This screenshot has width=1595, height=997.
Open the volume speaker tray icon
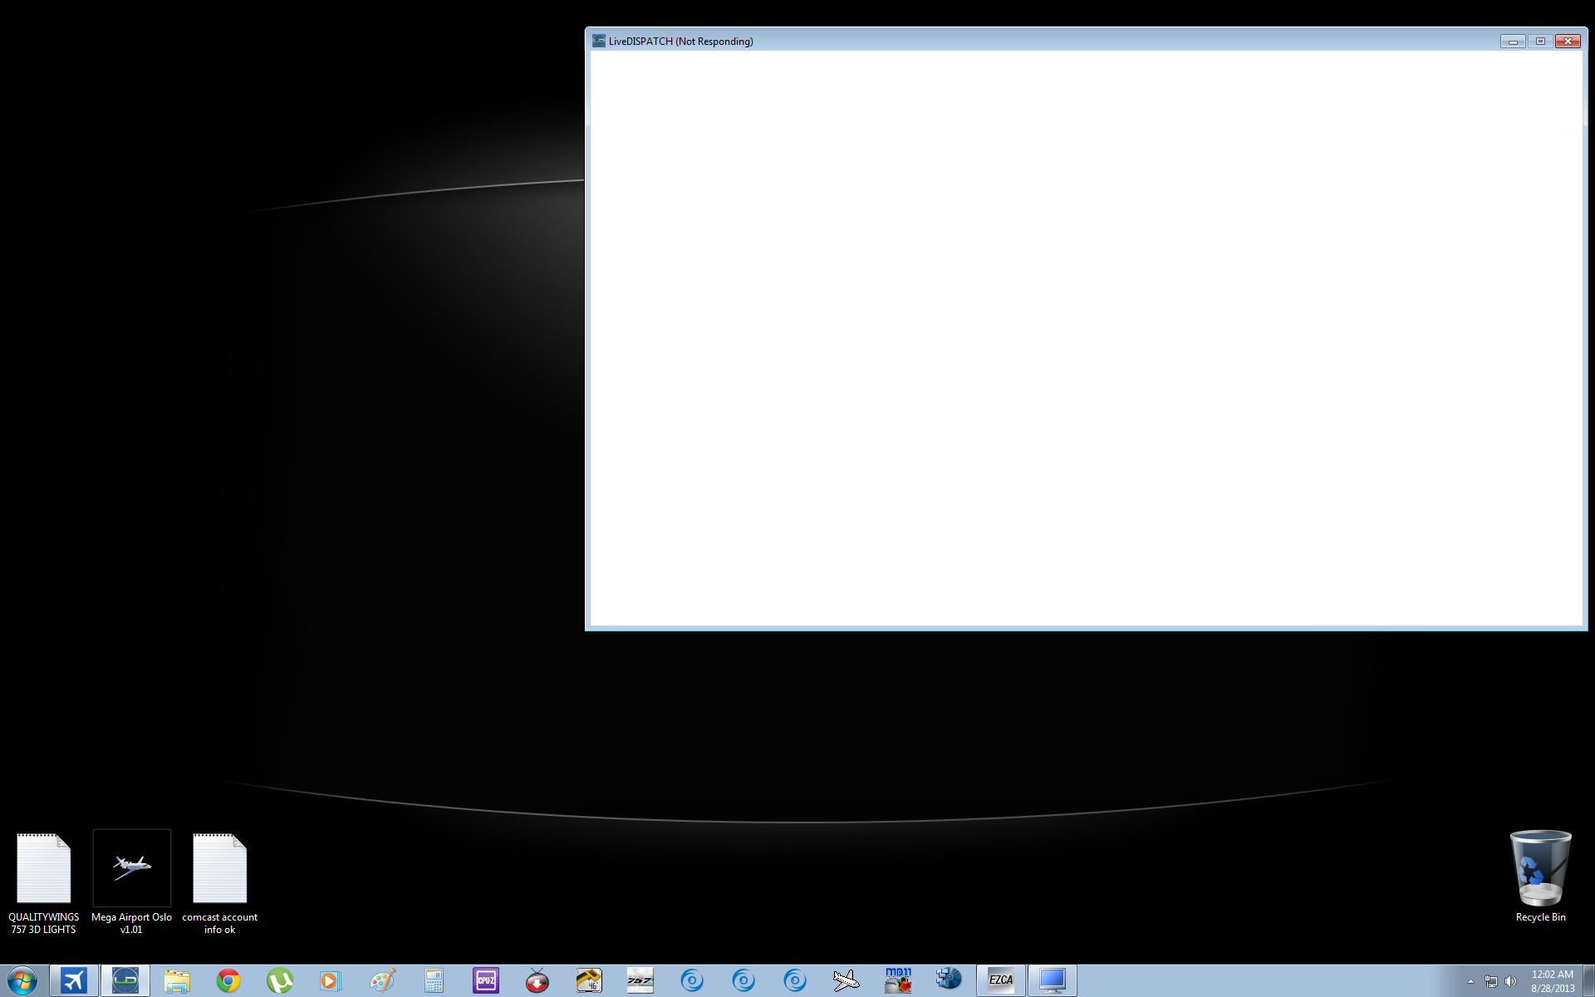[1510, 981]
